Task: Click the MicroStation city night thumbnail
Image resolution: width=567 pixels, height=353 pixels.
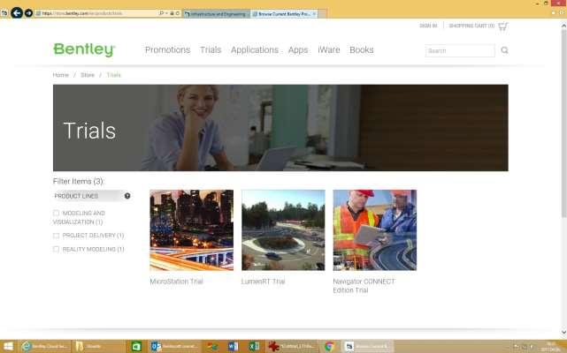Action: click(192, 230)
